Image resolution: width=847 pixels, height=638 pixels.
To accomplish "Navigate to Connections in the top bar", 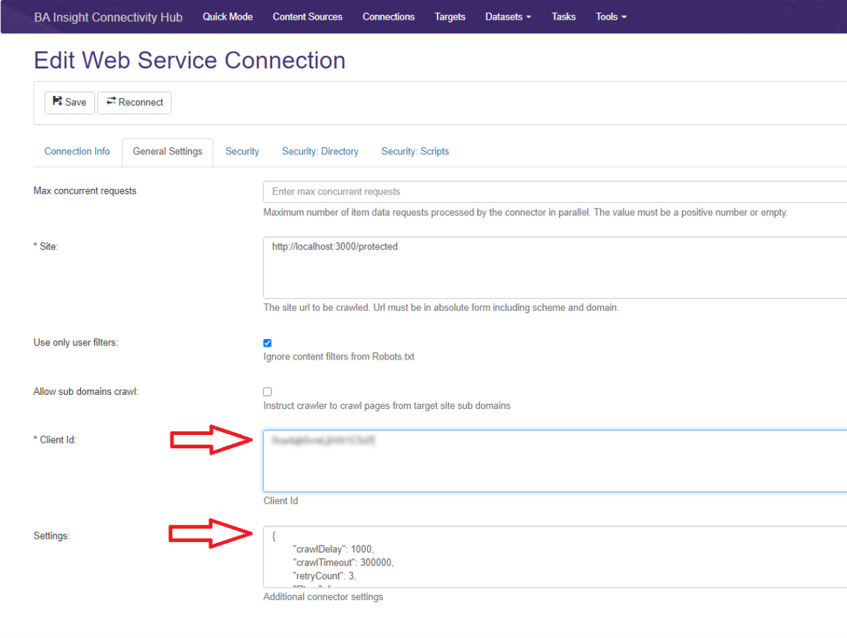I will [388, 17].
